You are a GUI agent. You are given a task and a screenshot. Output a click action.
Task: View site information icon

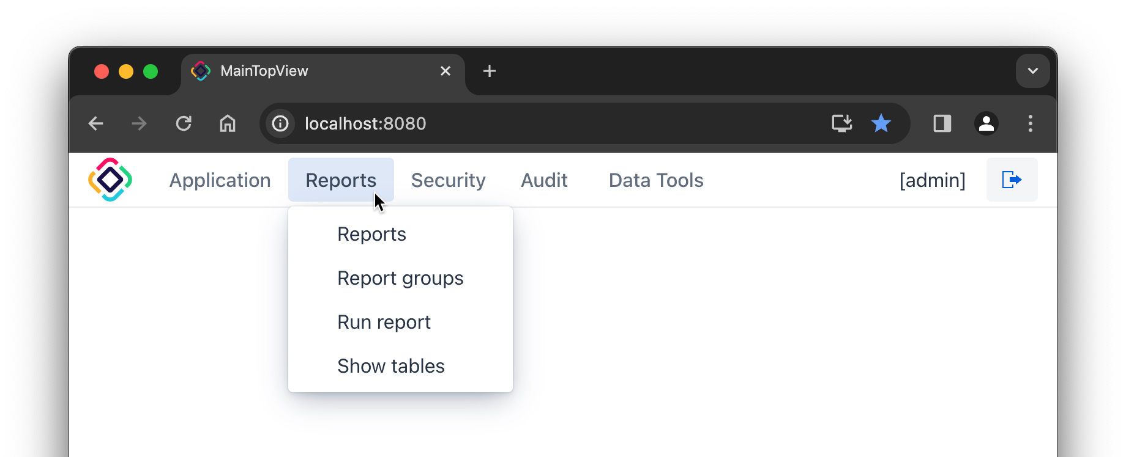280,123
